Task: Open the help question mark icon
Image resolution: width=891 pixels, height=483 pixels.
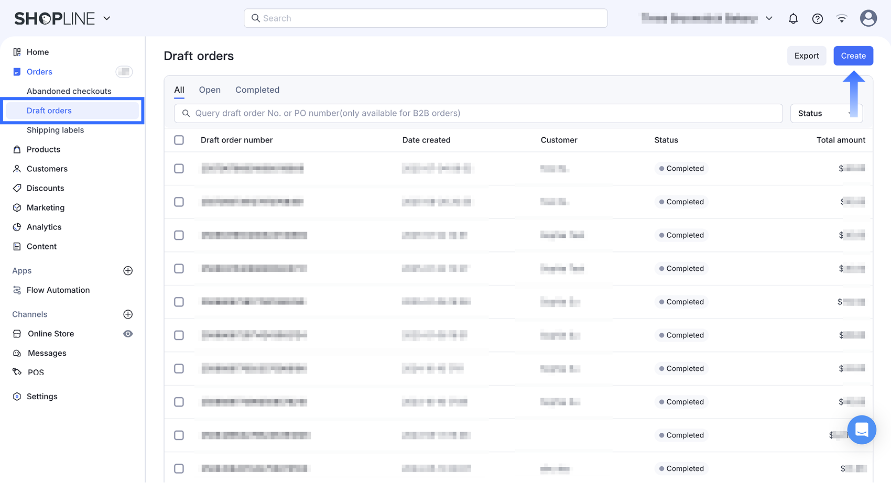Action: pos(817,18)
